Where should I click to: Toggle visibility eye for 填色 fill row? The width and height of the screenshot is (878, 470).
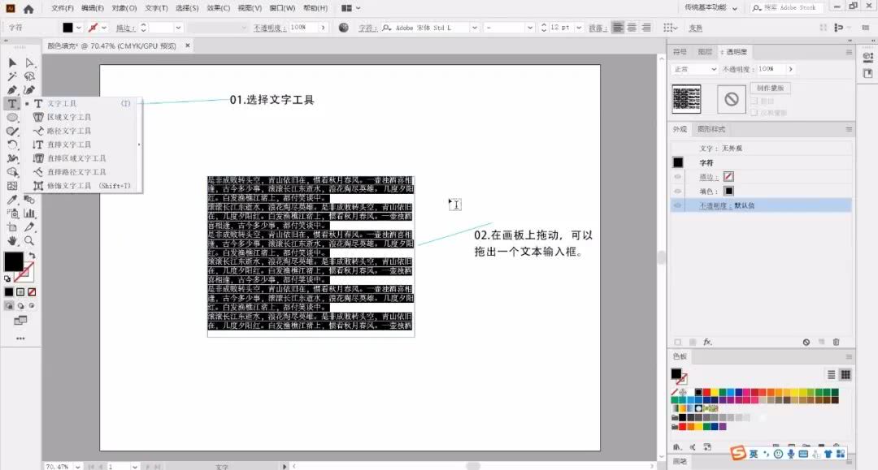[x=677, y=191]
